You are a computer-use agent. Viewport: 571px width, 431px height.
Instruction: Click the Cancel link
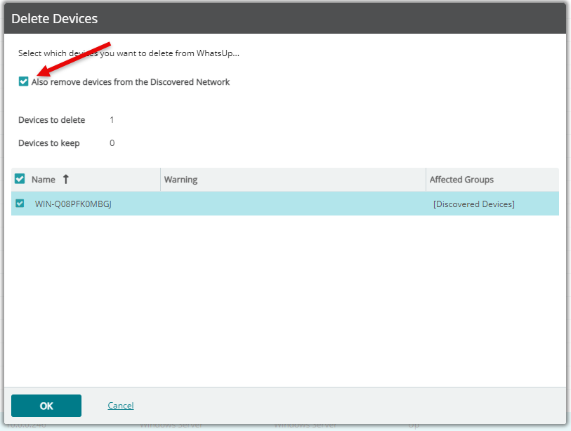[x=121, y=406]
